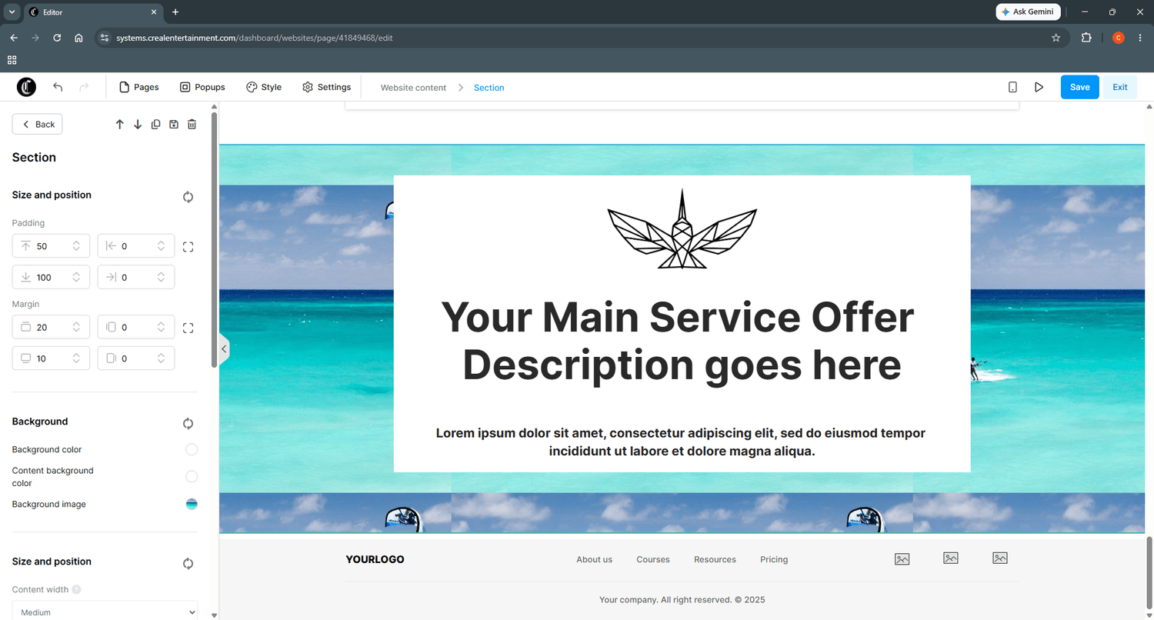Open the Settings menu
This screenshot has height=620, width=1154.
pos(327,87)
